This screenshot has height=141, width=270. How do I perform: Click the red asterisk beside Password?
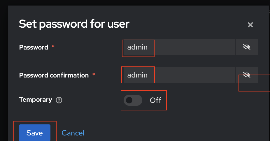pos(53,47)
